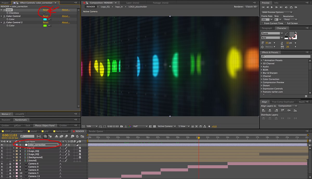Enable the motion blur switch in the timeline

coord(66,136)
